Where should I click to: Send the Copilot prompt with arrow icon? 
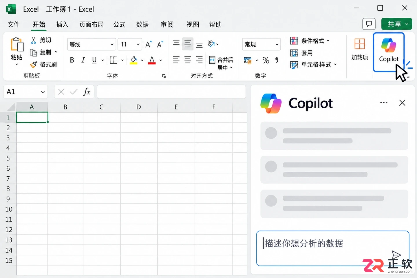click(396, 255)
